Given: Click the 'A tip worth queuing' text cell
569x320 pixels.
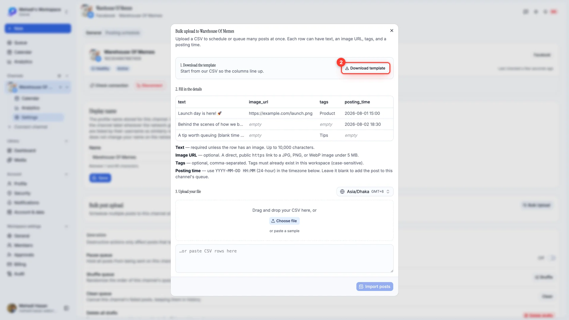Looking at the screenshot, I should click(211, 135).
